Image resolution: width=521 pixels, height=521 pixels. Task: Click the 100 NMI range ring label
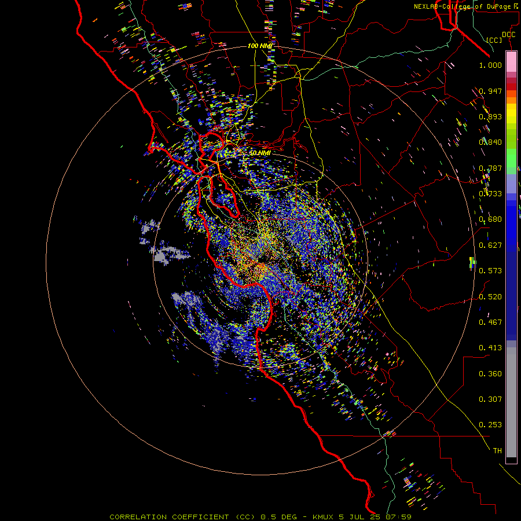pos(260,46)
